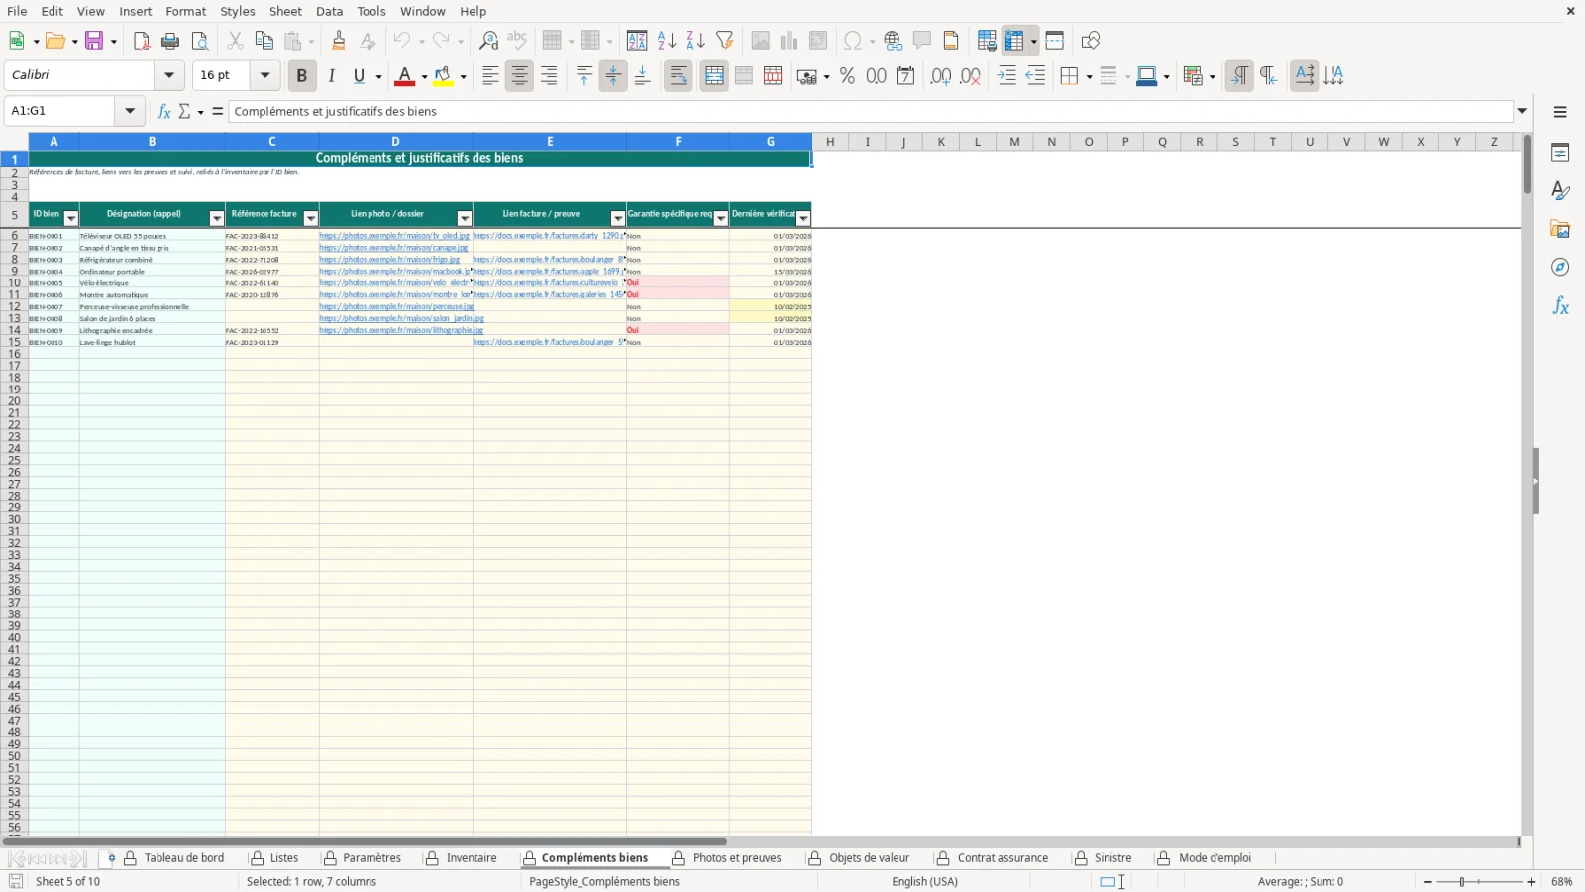Open the Sheet menu
The image size is (1585, 892).
coord(285,11)
